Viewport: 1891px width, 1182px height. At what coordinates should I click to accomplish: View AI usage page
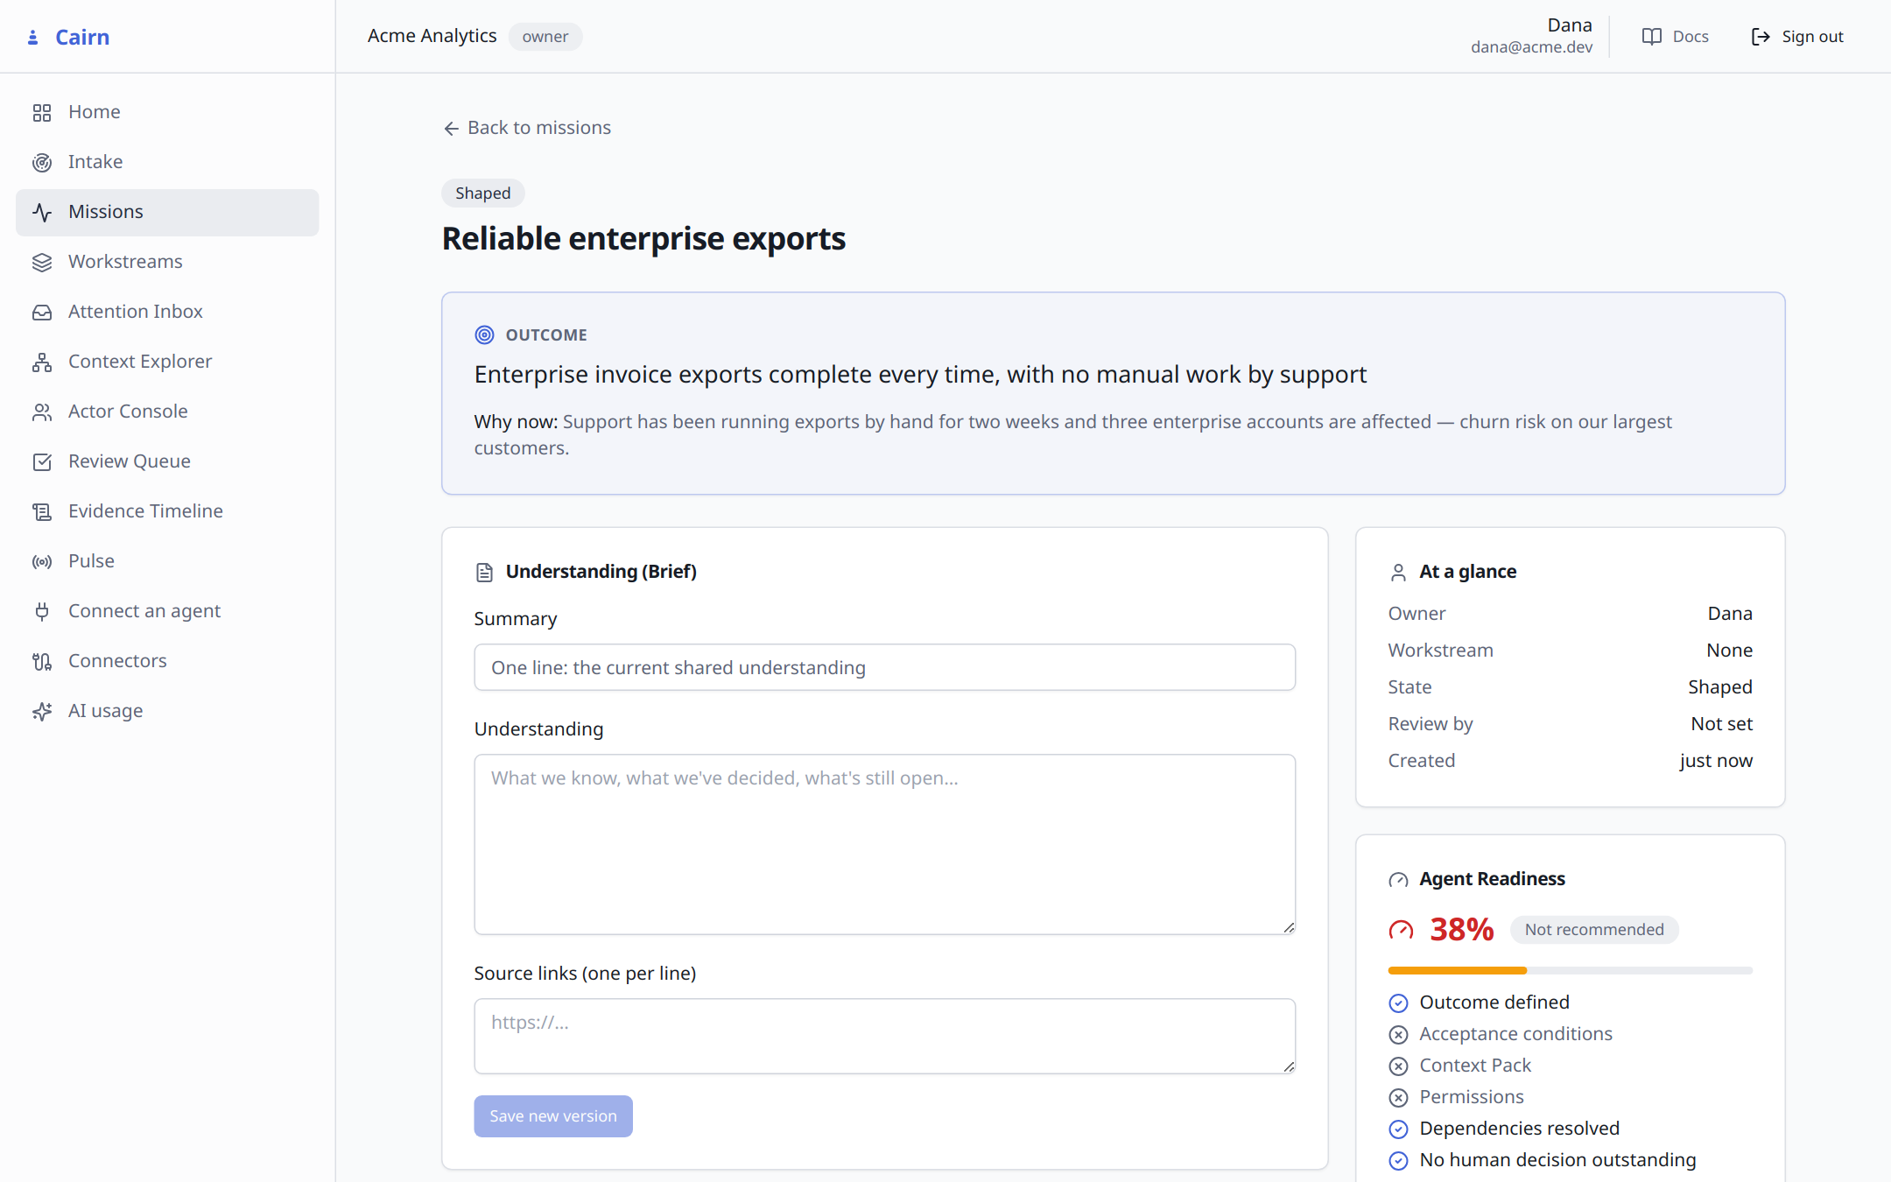[167, 712]
